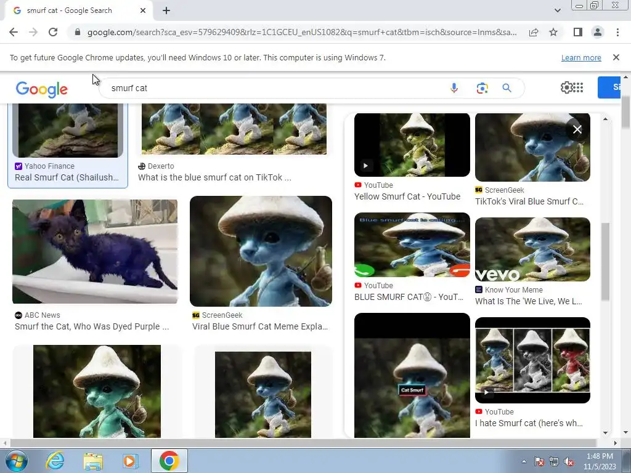Close the image preview side panel
The height and width of the screenshot is (473, 631).
[x=577, y=129]
